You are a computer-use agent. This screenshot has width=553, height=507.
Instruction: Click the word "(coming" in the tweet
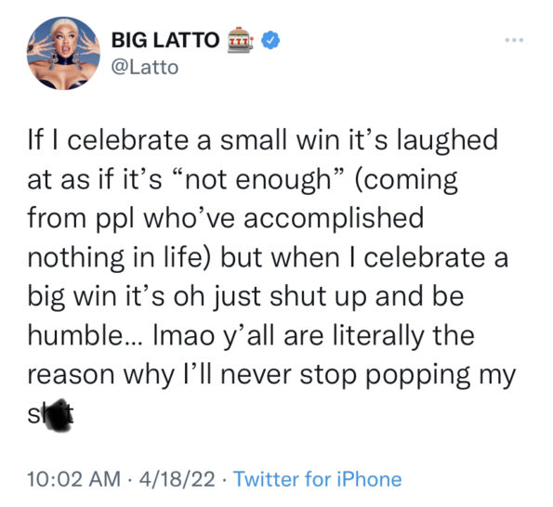pyautogui.click(x=405, y=180)
